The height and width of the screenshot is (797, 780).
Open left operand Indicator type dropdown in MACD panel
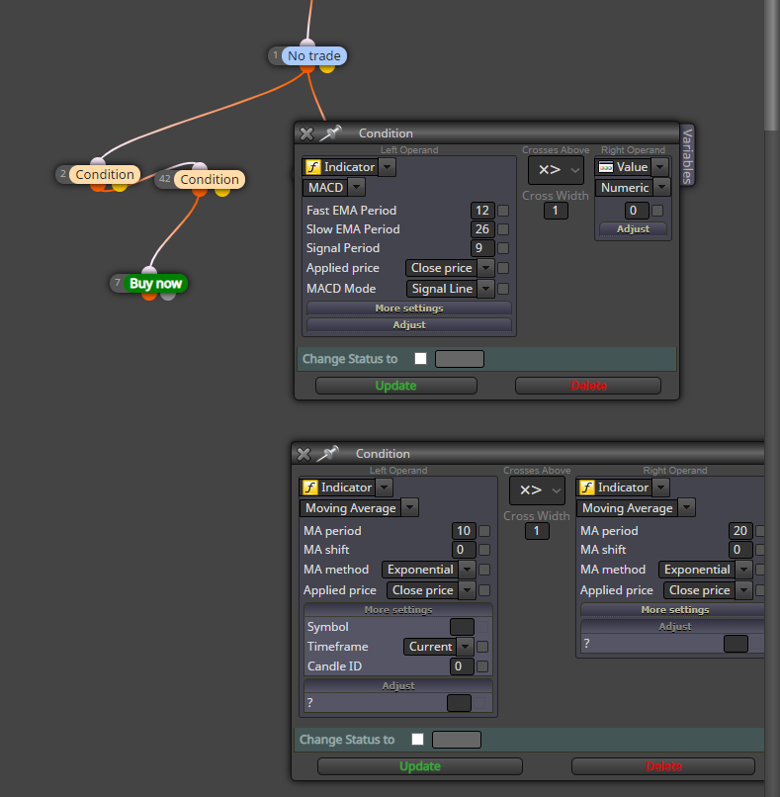tap(387, 167)
